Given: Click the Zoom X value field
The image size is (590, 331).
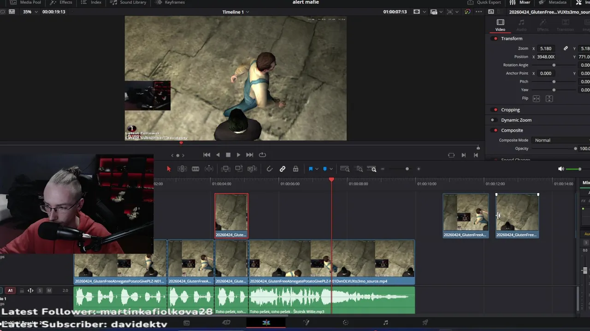Looking at the screenshot, I should click(x=546, y=48).
